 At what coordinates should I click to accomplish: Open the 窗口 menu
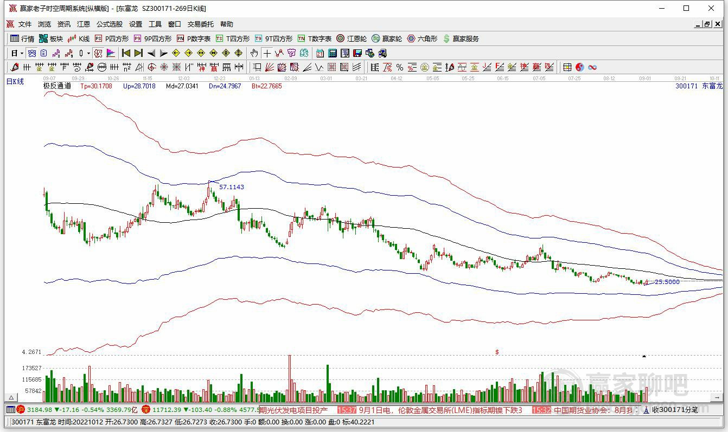point(175,24)
